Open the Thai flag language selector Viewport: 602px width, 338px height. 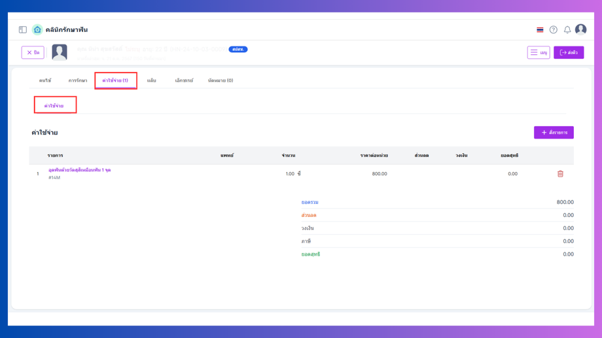pyautogui.click(x=540, y=29)
